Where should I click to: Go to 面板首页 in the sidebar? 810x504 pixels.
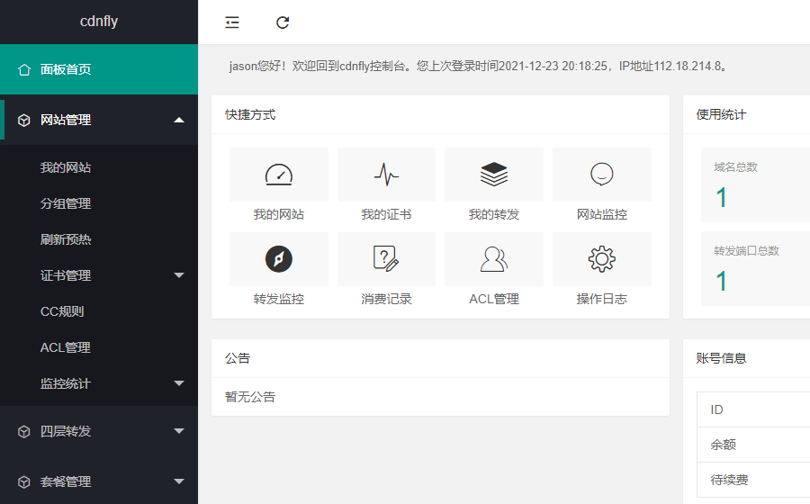66,69
